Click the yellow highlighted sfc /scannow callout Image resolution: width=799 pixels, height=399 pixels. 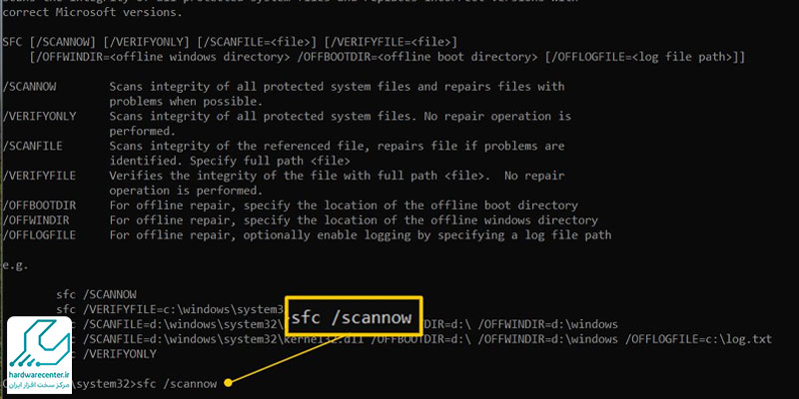pos(355,319)
